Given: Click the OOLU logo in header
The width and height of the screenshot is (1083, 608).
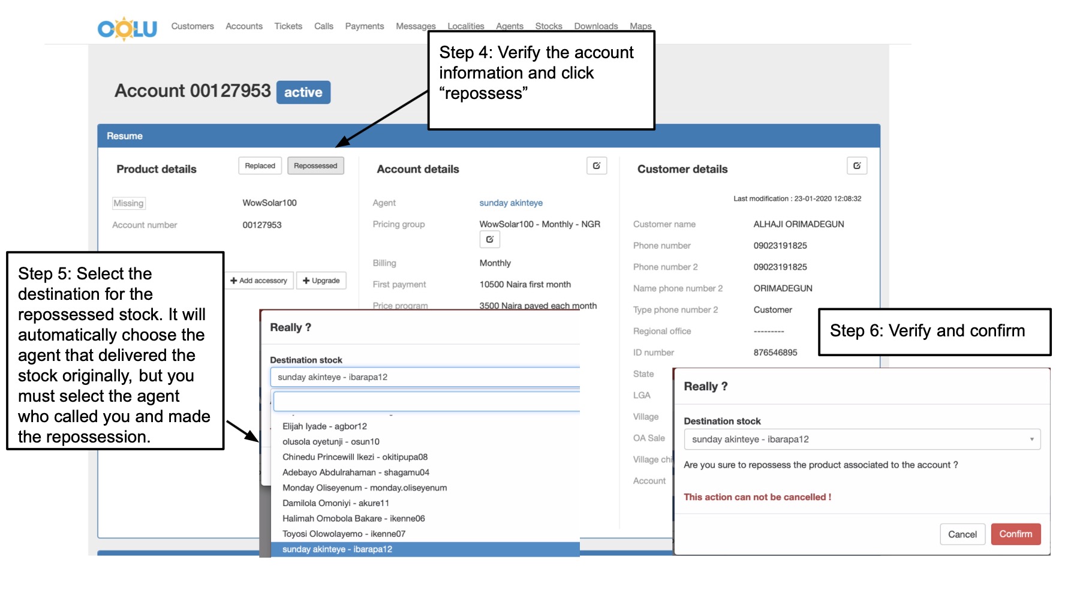Looking at the screenshot, I should [x=127, y=28].
